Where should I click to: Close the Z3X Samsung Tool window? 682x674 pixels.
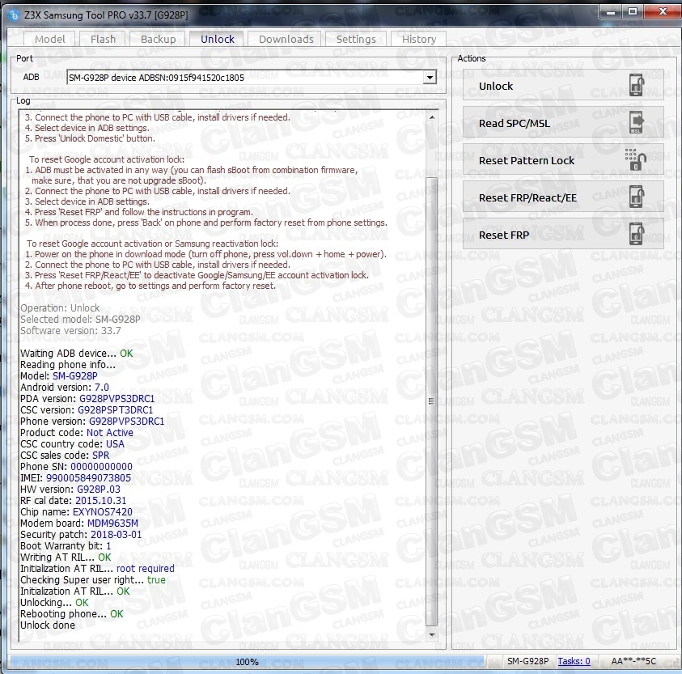click(662, 12)
